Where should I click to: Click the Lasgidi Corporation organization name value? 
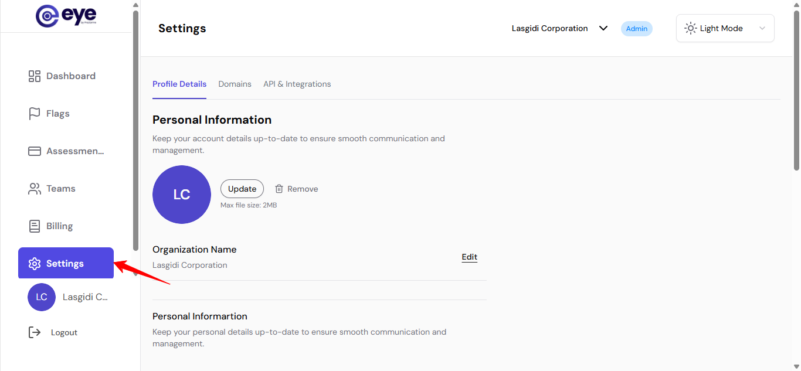pyautogui.click(x=190, y=265)
